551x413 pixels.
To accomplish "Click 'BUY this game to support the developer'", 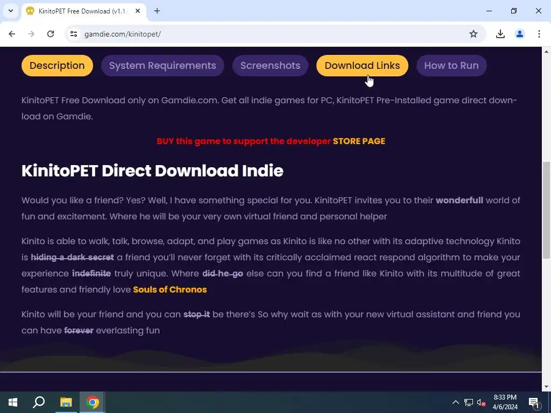I will coord(244,141).
